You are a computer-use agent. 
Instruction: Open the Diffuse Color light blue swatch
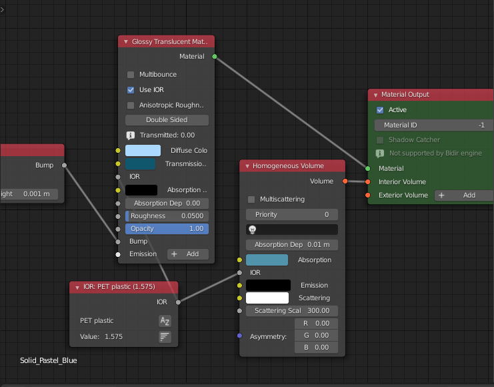point(143,151)
